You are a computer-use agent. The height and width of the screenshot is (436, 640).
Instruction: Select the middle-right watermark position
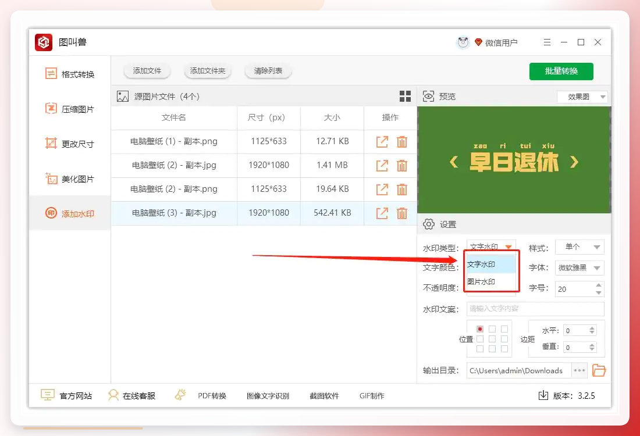pos(504,339)
